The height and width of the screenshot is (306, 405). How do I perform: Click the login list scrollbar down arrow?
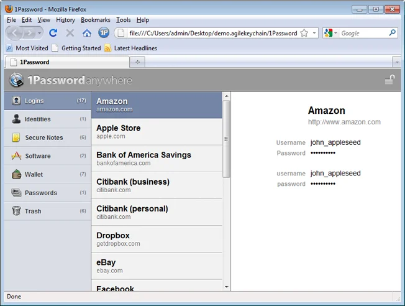(227, 287)
